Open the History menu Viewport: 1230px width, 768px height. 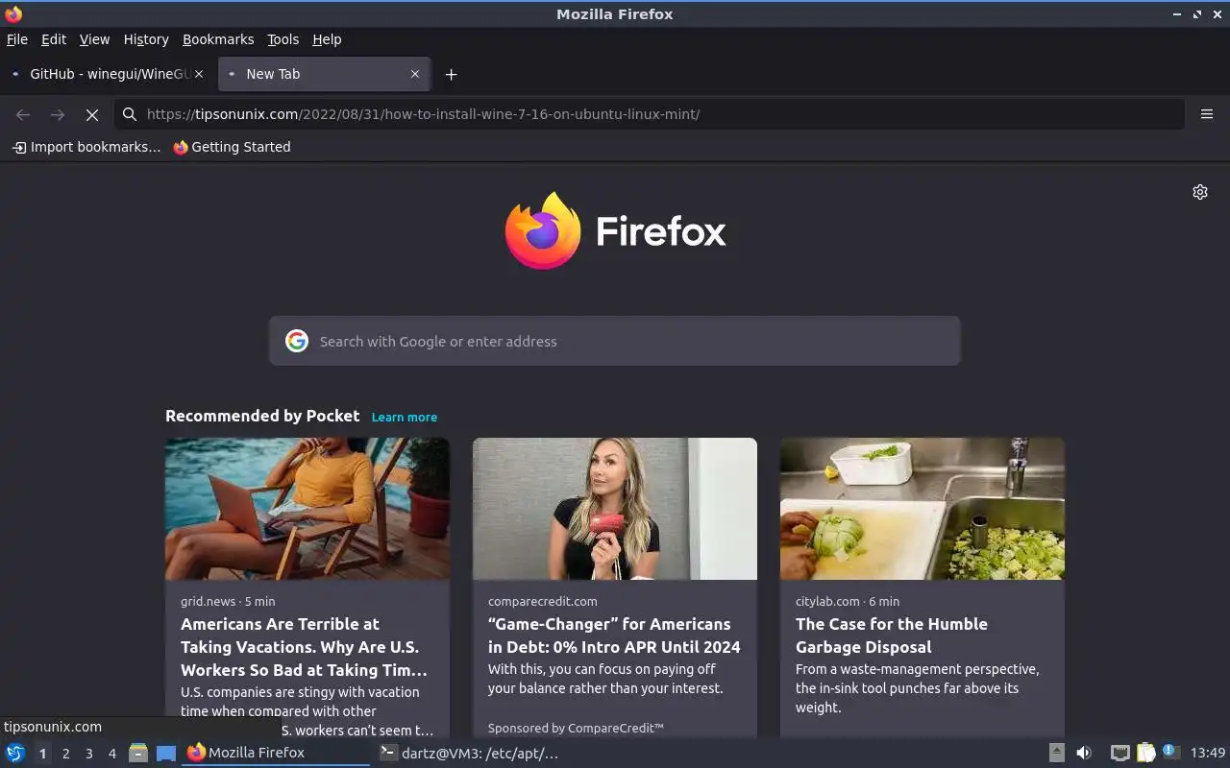pos(146,39)
